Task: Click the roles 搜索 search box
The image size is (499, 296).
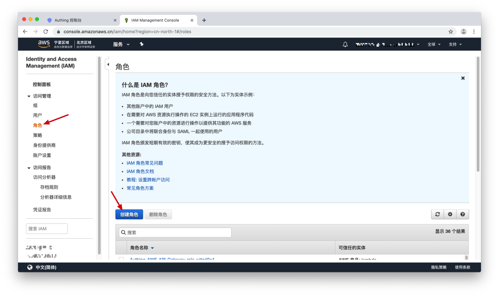Action: (x=175, y=233)
